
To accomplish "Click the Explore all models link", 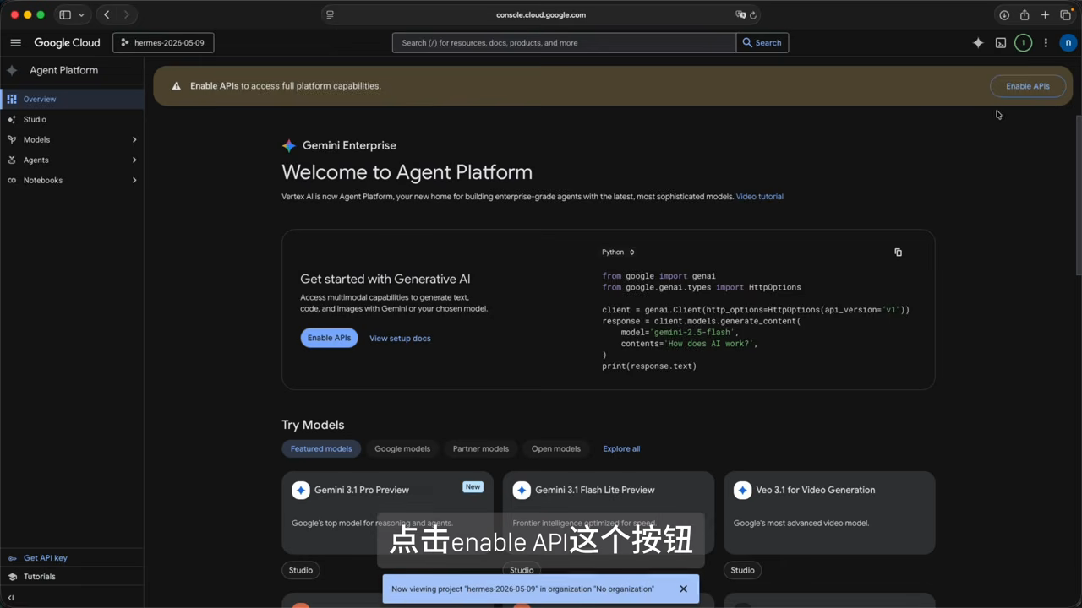I will coord(621,448).
